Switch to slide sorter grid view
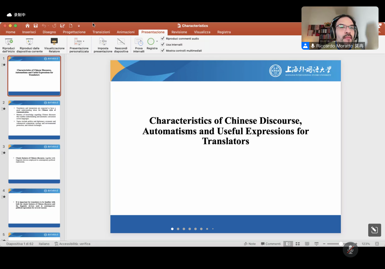The width and height of the screenshot is (385, 269). (298, 244)
